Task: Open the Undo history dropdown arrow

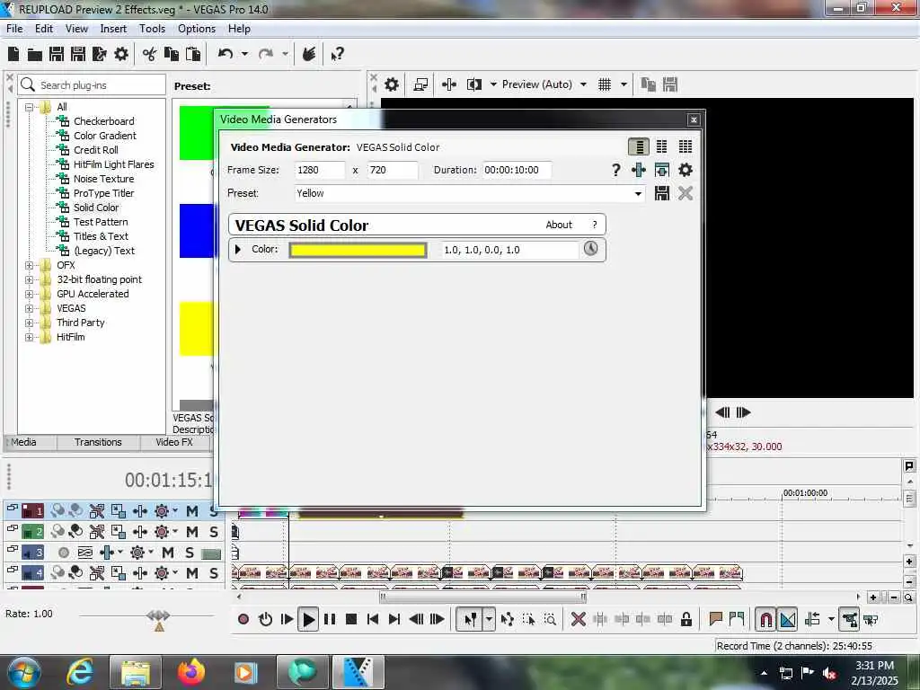Action: coord(244,55)
